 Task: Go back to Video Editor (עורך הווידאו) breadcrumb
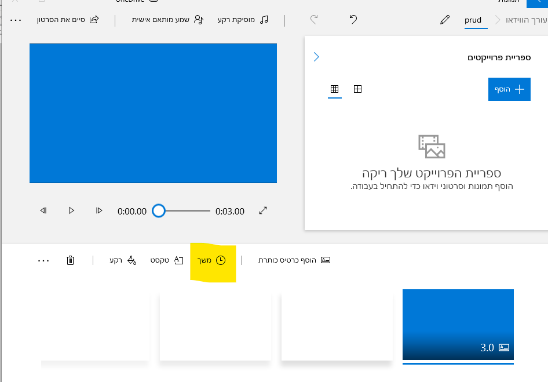pyautogui.click(x=527, y=20)
